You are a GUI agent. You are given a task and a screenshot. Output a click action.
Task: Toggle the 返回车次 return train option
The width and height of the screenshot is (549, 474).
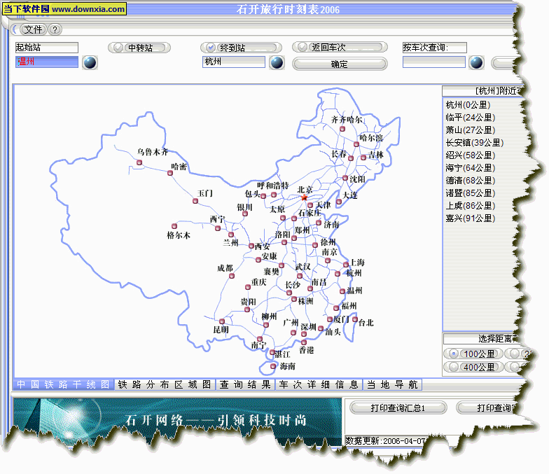(339, 48)
